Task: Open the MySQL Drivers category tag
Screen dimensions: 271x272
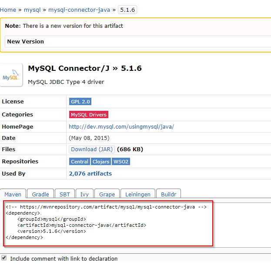Action: tap(89, 114)
